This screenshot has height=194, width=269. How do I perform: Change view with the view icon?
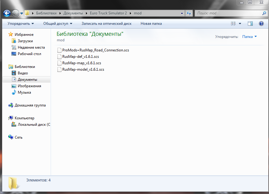tap(233, 24)
